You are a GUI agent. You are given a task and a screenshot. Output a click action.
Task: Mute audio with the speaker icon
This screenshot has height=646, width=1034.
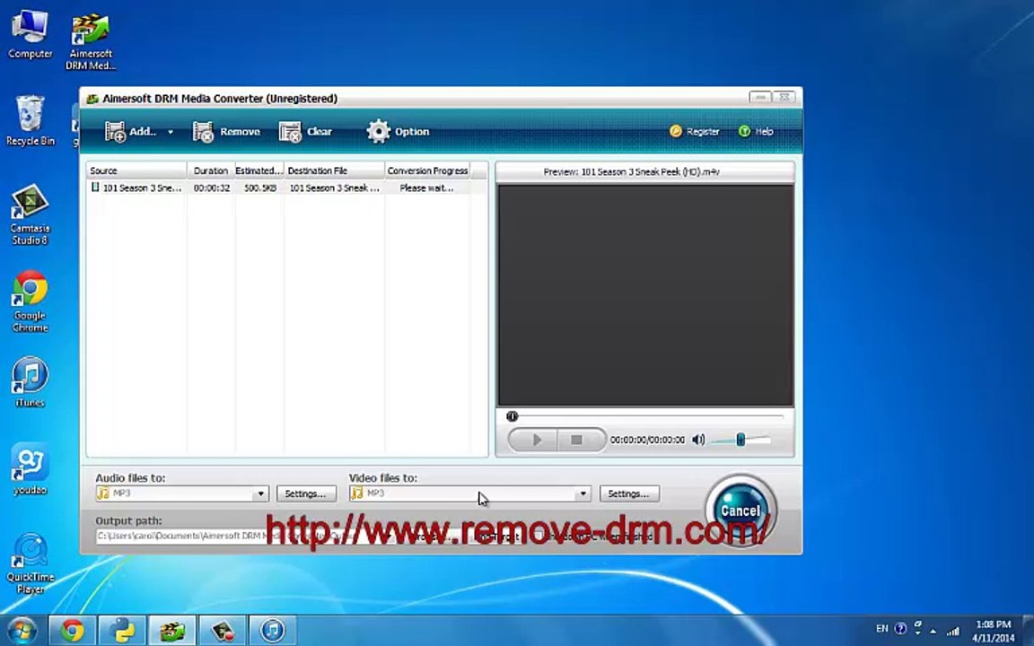698,440
